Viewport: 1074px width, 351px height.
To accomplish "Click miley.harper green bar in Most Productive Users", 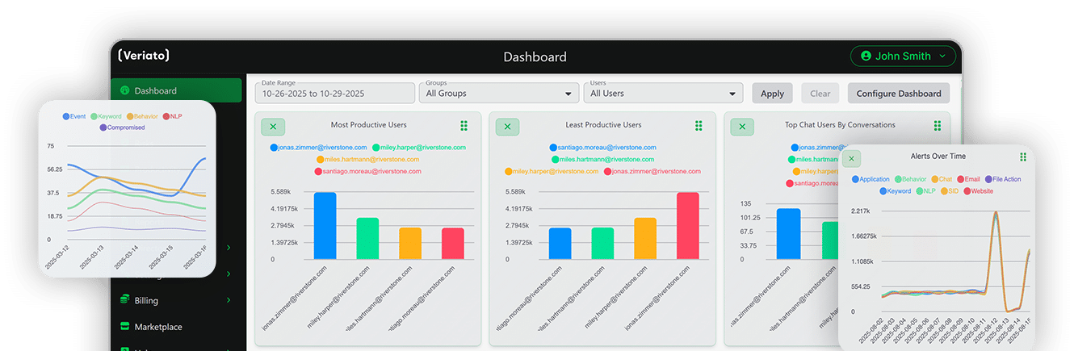I will tap(367, 239).
